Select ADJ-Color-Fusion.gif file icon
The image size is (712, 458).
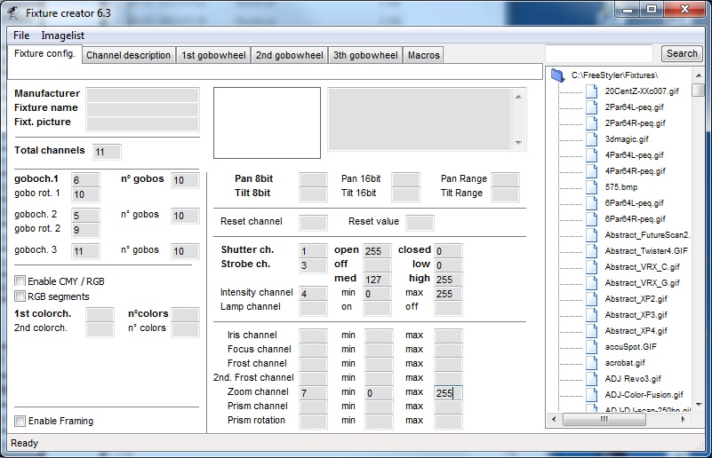pyautogui.click(x=593, y=395)
